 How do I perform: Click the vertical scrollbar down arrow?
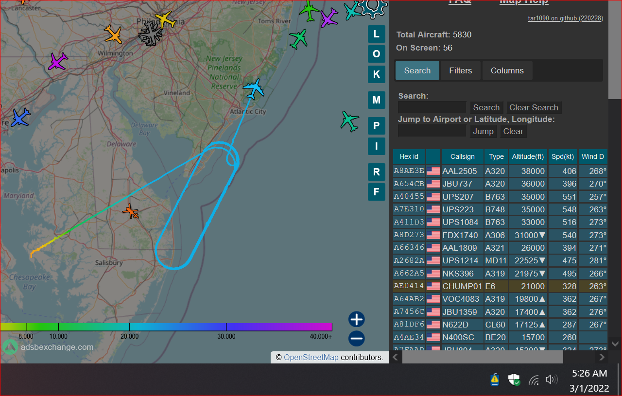(x=615, y=344)
